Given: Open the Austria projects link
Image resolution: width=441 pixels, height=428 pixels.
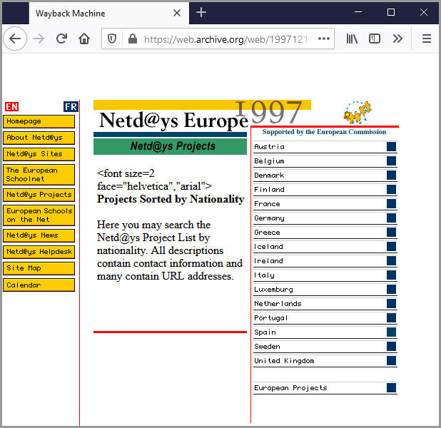Looking at the screenshot, I should point(270,147).
